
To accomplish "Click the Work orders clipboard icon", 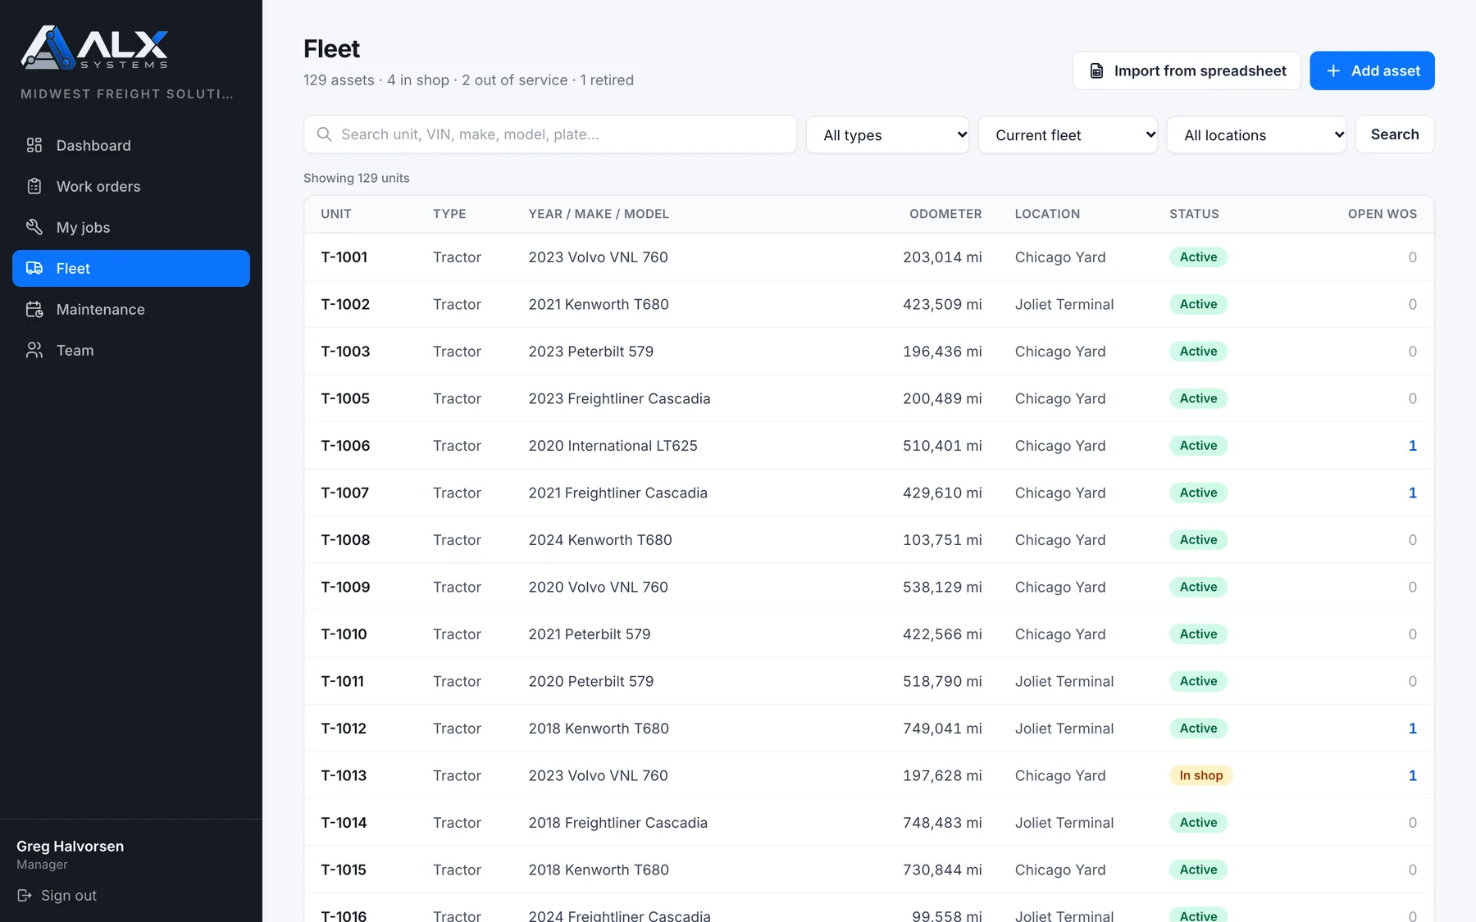I will tap(34, 186).
